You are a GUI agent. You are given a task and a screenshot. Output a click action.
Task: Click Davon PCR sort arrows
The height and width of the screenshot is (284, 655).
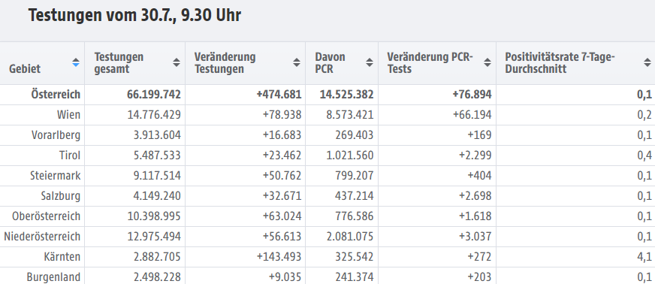point(370,62)
